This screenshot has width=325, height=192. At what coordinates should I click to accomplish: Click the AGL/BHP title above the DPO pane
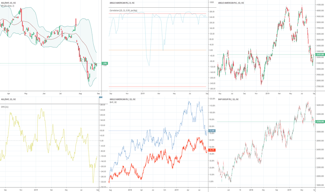8,99
